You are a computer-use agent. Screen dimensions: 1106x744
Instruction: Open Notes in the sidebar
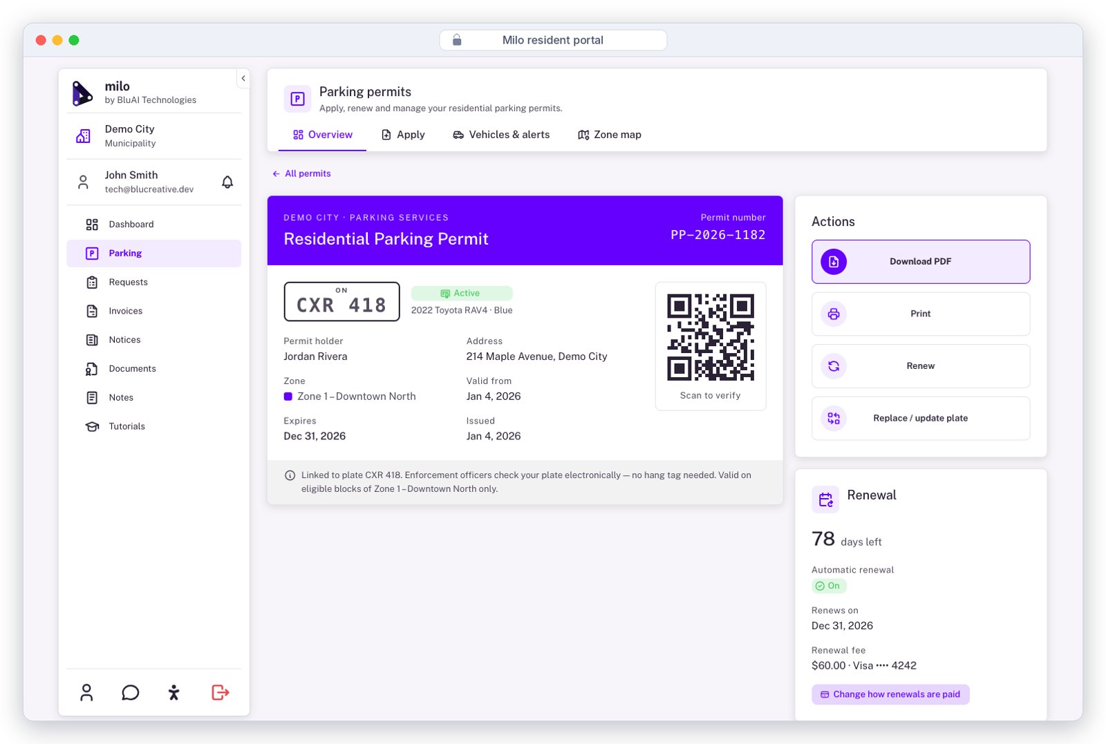click(x=154, y=398)
